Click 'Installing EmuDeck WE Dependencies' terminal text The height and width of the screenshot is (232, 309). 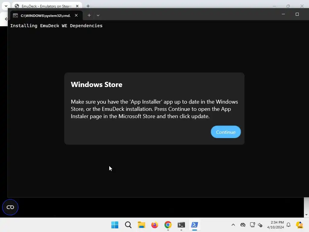tap(56, 26)
